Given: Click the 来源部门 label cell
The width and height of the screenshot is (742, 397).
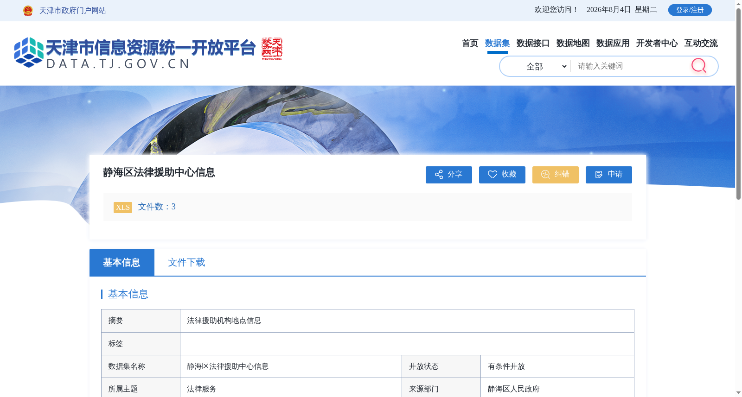Looking at the screenshot, I should point(441,388).
